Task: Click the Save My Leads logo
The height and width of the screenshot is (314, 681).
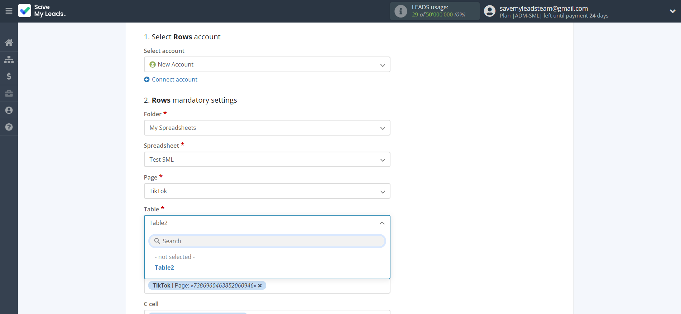Action: tap(42, 11)
